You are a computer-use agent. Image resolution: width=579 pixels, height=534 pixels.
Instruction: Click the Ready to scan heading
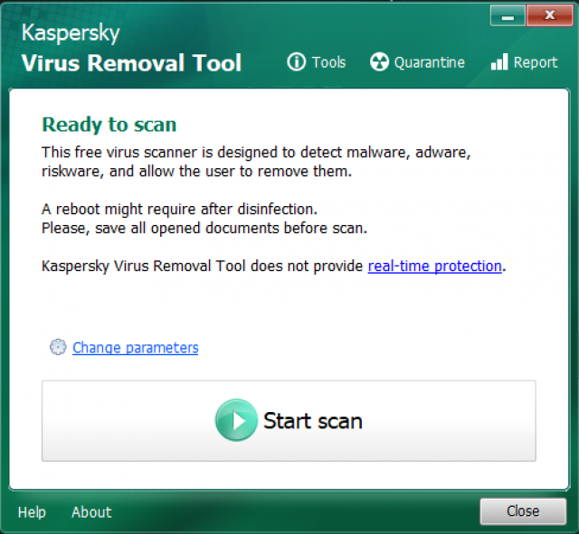point(109,125)
